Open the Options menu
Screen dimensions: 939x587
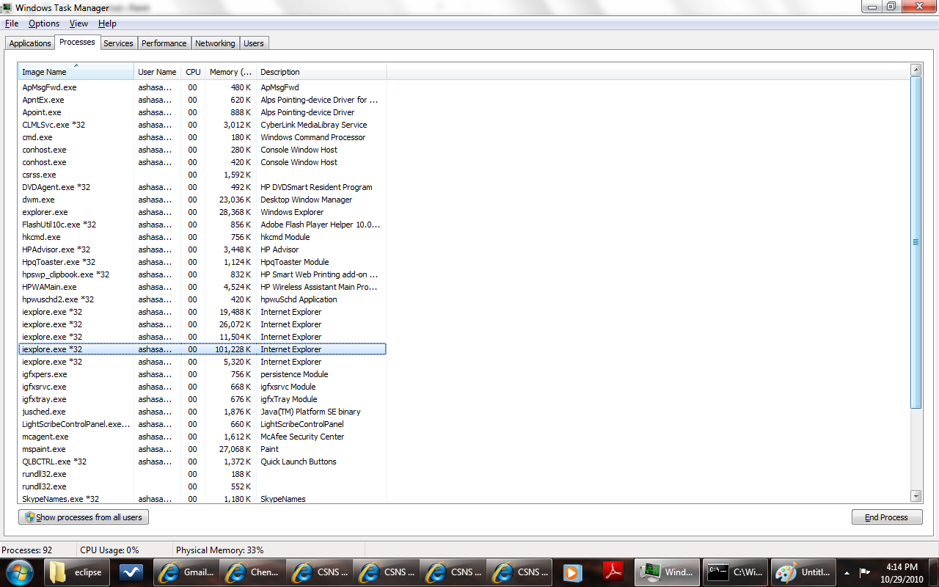pos(44,23)
